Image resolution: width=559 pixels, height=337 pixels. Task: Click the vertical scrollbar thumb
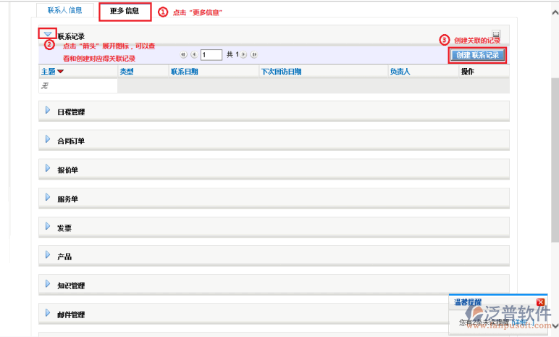coord(555,160)
